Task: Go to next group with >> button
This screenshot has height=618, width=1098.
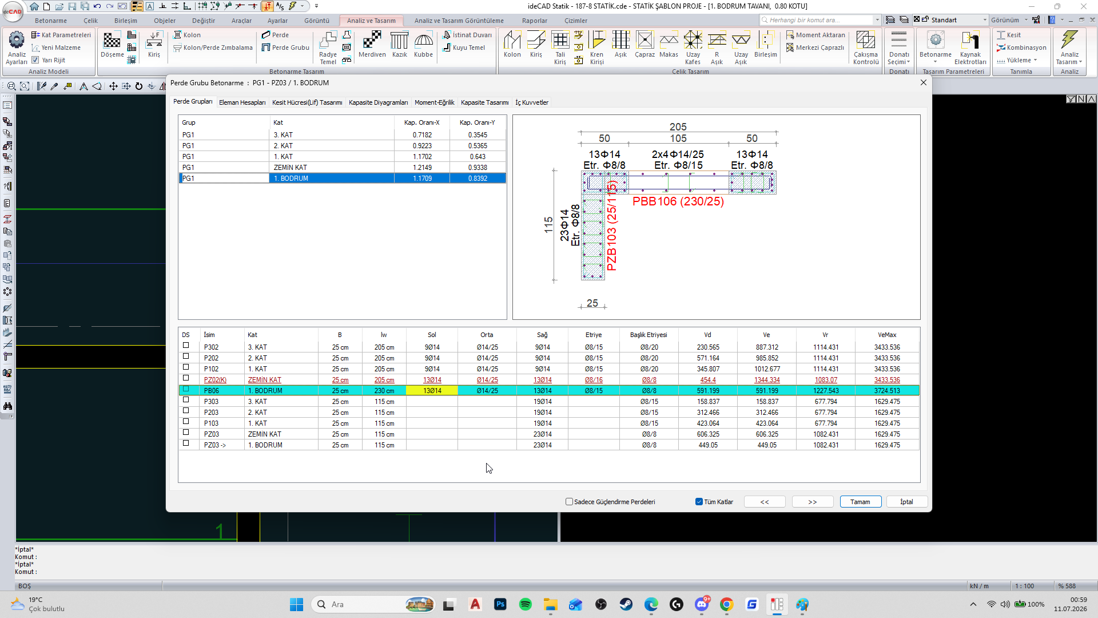Action: [813, 502]
